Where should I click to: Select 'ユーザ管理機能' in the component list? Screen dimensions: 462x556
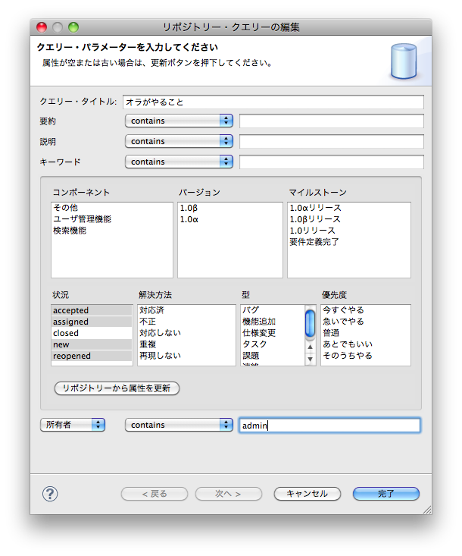pos(82,219)
